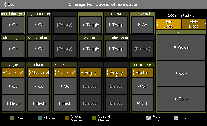Click the Singer Flash button

click(x=13, y=103)
